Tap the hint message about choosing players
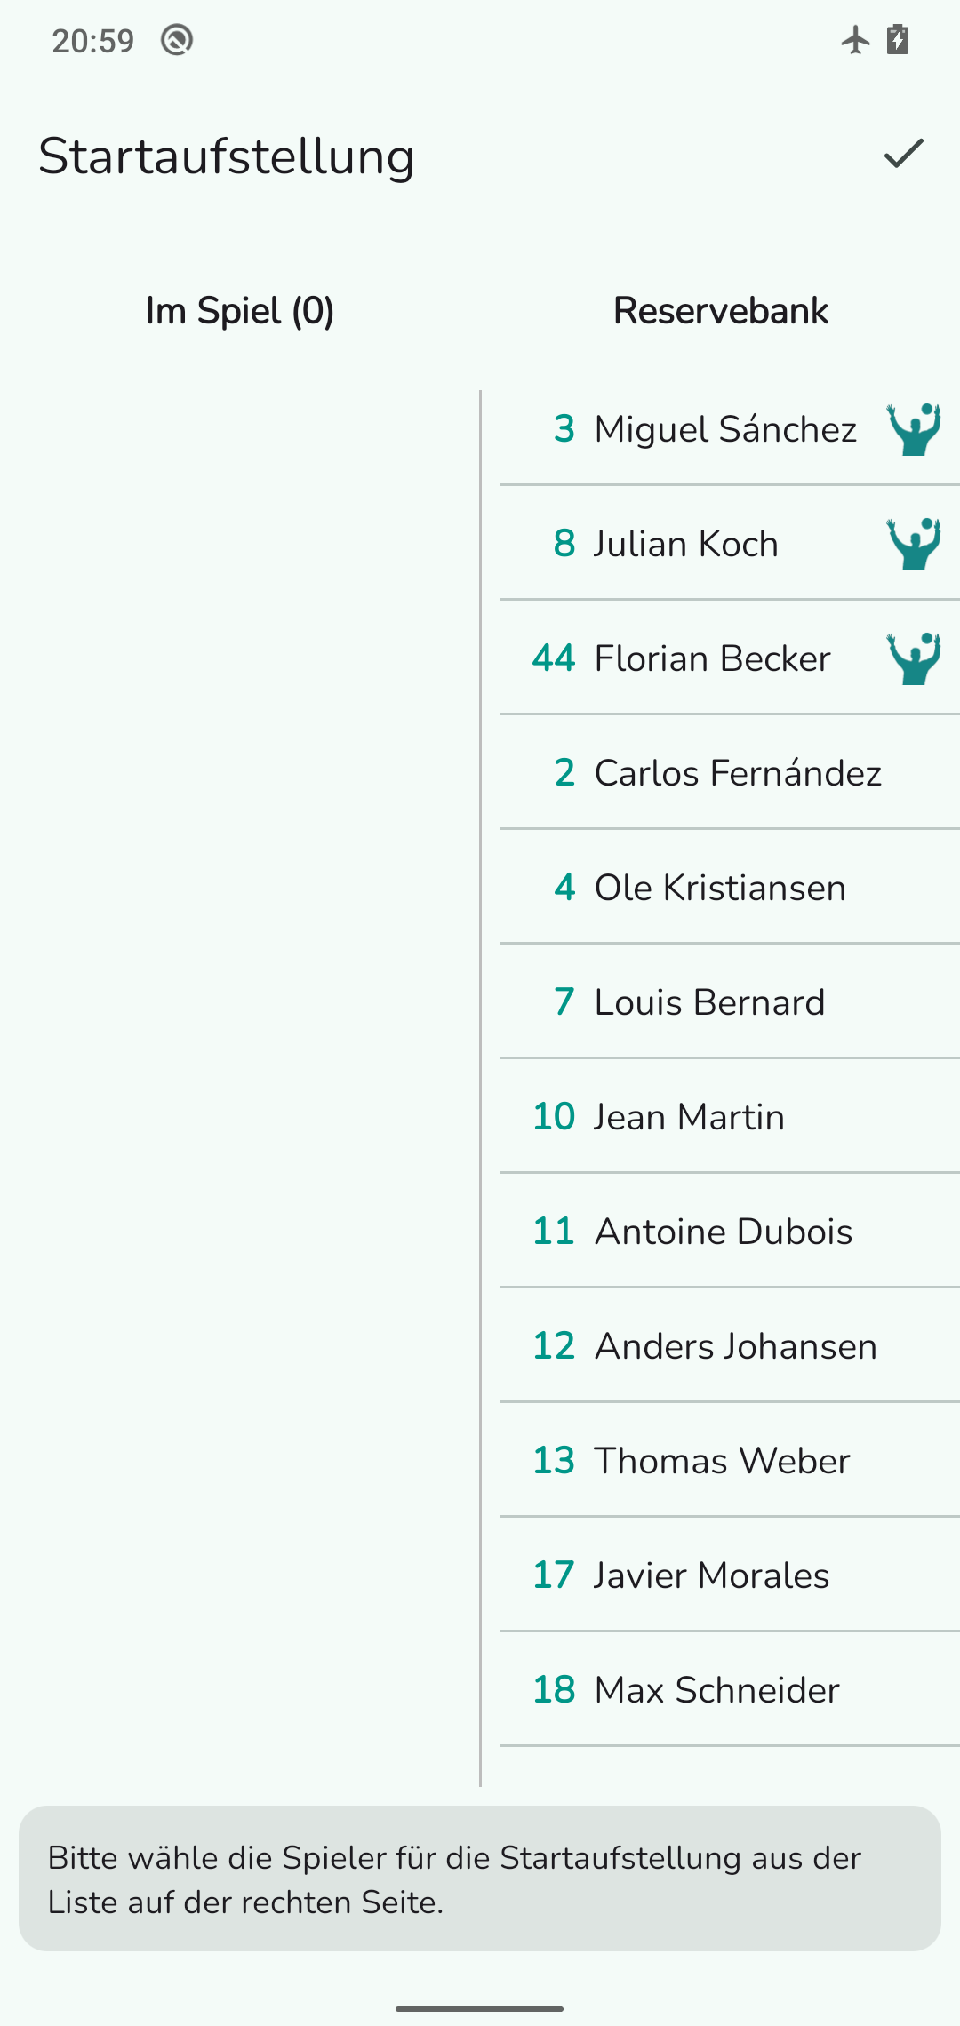Viewport: 960px width, 2026px height. tap(480, 1879)
